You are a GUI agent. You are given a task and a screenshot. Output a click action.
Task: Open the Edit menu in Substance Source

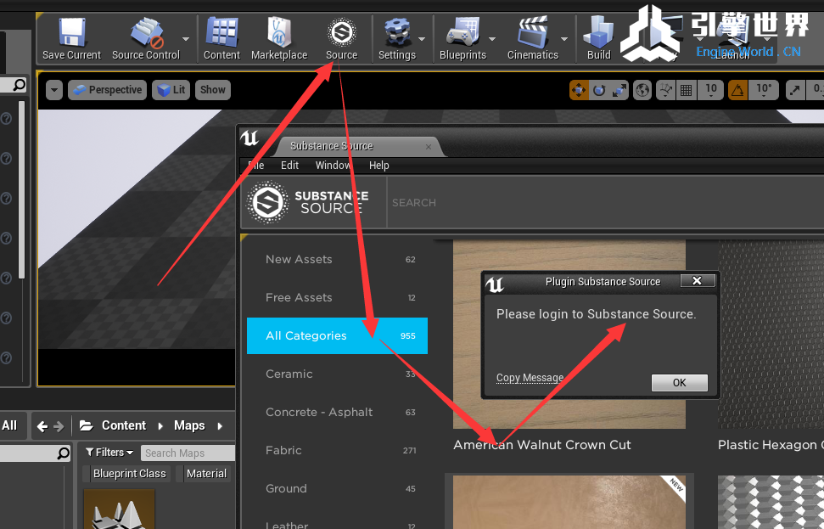tap(289, 166)
